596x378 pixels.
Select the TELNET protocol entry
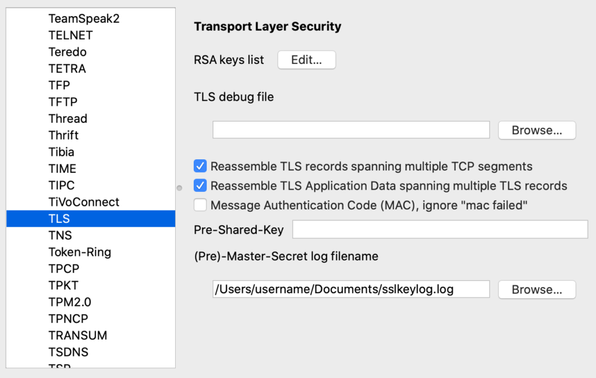[x=70, y=35]
